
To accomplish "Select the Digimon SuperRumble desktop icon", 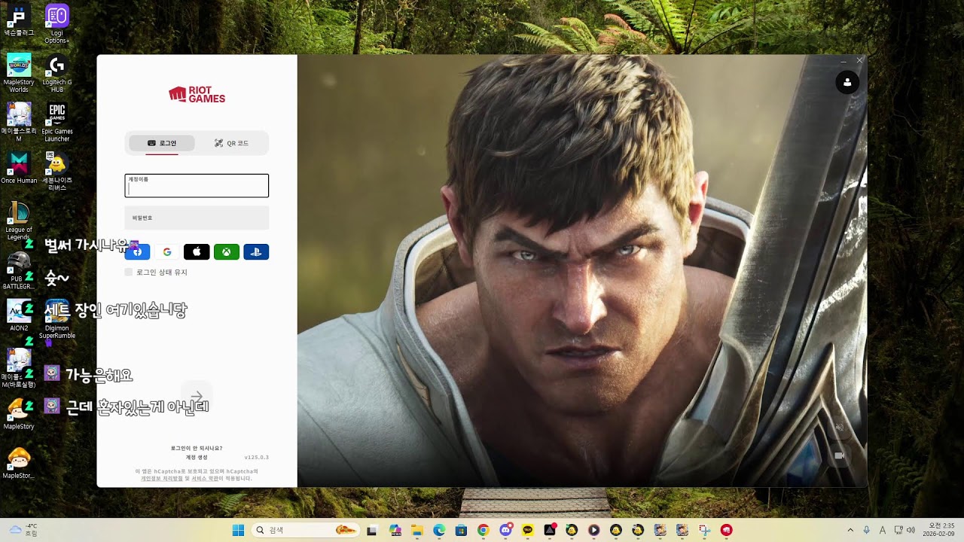I will point(57,320).
